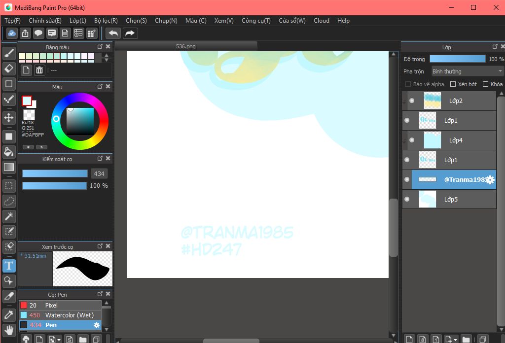Image resolution: width=505 pixels, height=343 pixels.
Task: Click the Redo arrow
Action: (x=130, y=33)
